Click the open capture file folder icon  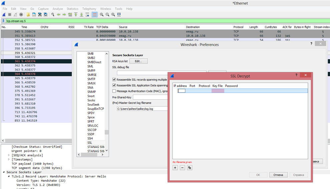28,15
